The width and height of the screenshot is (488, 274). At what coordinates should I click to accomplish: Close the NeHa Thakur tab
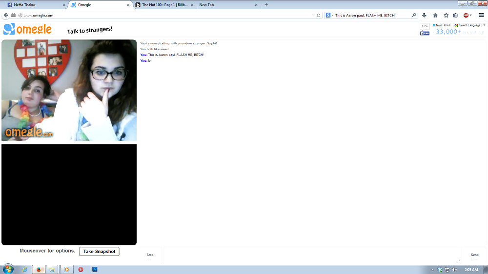tap(64, 5)
